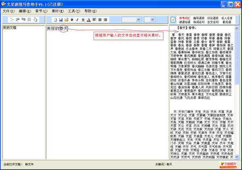Viewport: 242px width, 170px height.
Task: Switch to 名人名言 material tab
Action: [227, 18]
